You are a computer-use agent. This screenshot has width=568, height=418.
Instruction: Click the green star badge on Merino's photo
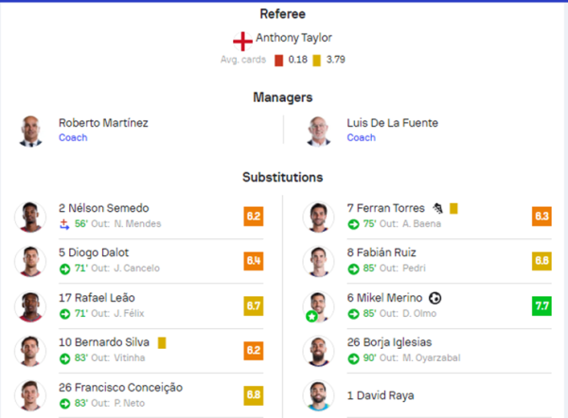click(x=311, y=316)
